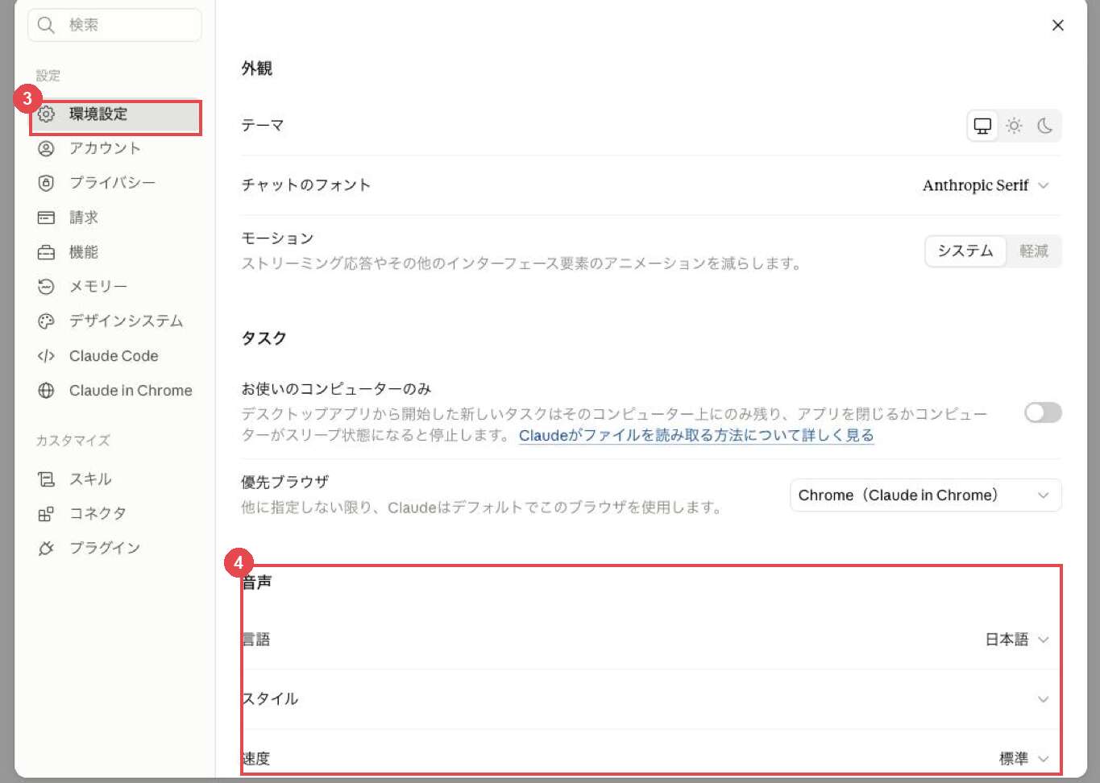Go to プライバシー settings
The image size is (1100, 783).
pos(115,183)
